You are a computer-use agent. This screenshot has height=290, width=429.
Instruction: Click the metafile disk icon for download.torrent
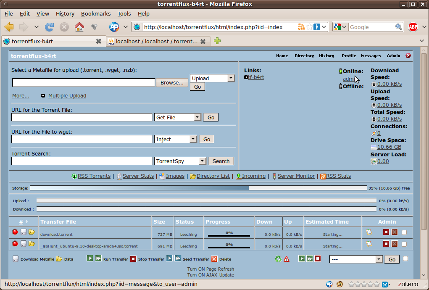[24, 232]
